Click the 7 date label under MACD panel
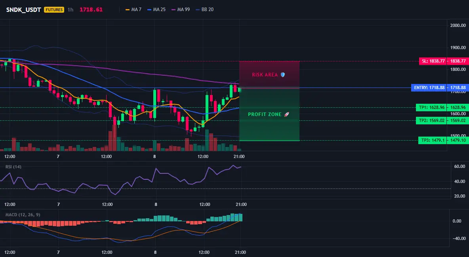This screenshot has height=257, width=469. click(58, 252)
